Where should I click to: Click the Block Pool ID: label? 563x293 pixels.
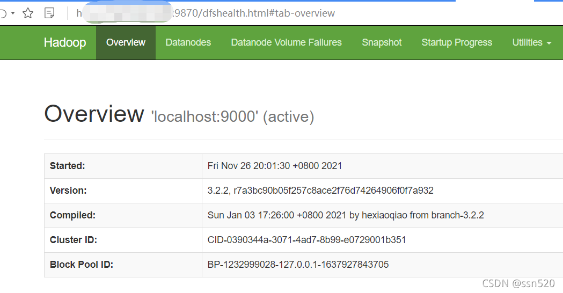[x=82, y=265]
